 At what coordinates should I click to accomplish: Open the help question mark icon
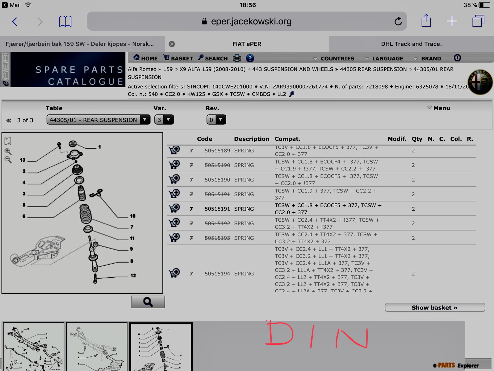[250, 58]
